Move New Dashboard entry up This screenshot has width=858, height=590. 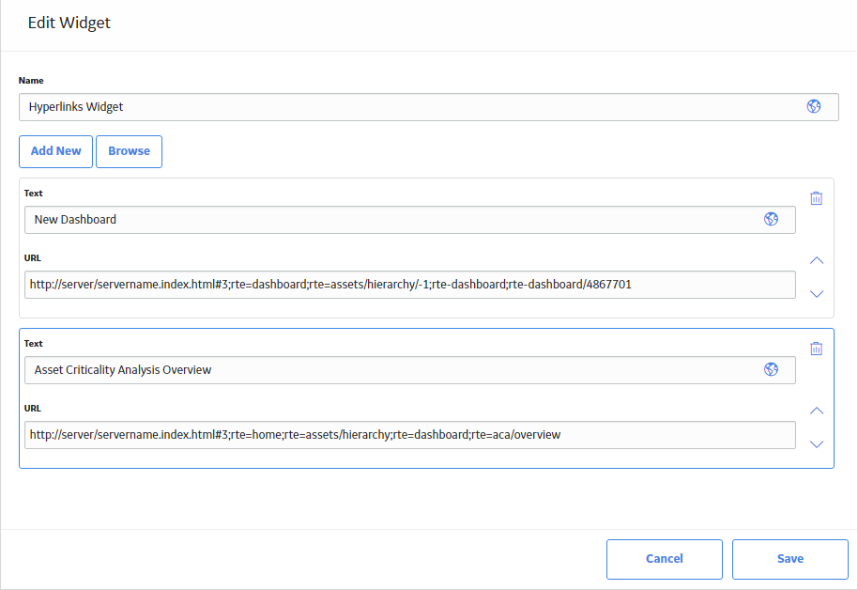click(817, 260)
